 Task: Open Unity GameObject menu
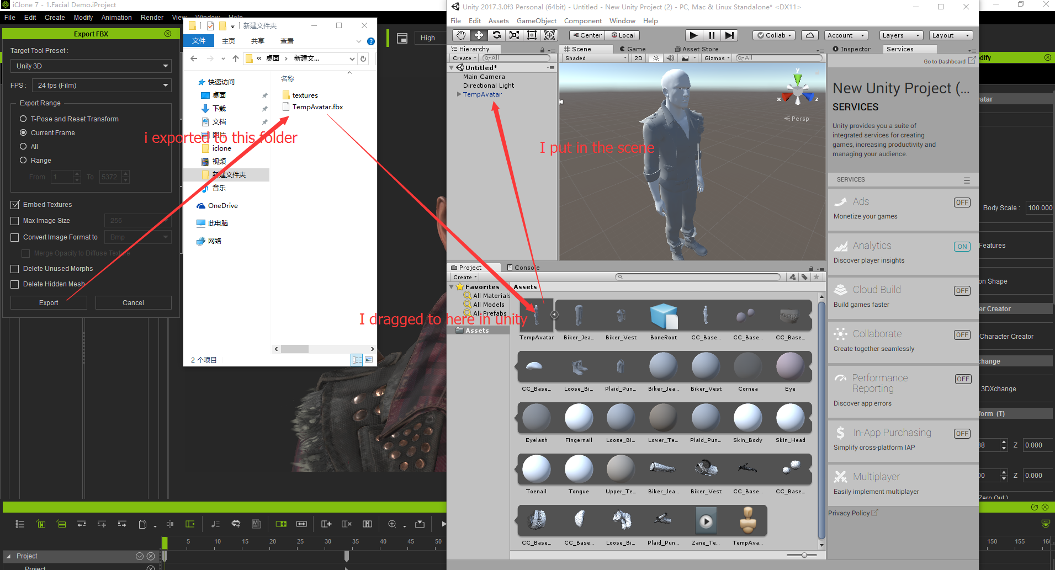pyautogui.click(x=536, y=21)
